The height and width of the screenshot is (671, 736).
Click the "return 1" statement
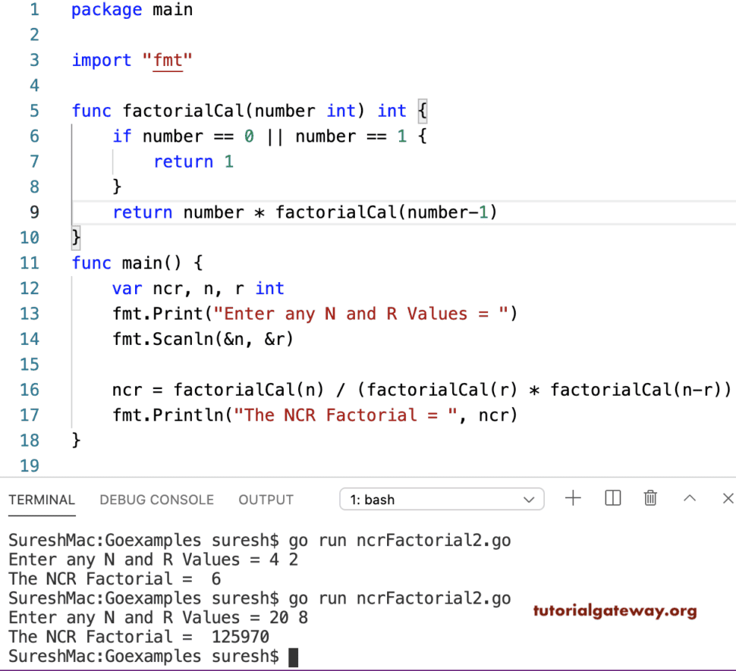click(x=193, y=161)
